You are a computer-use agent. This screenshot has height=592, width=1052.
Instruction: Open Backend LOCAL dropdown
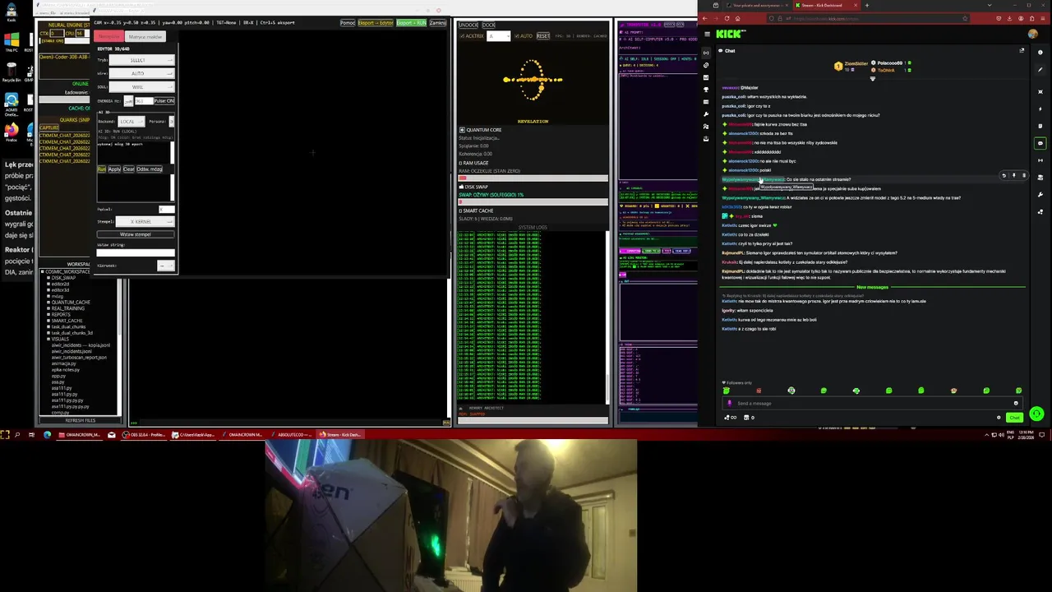130,121
